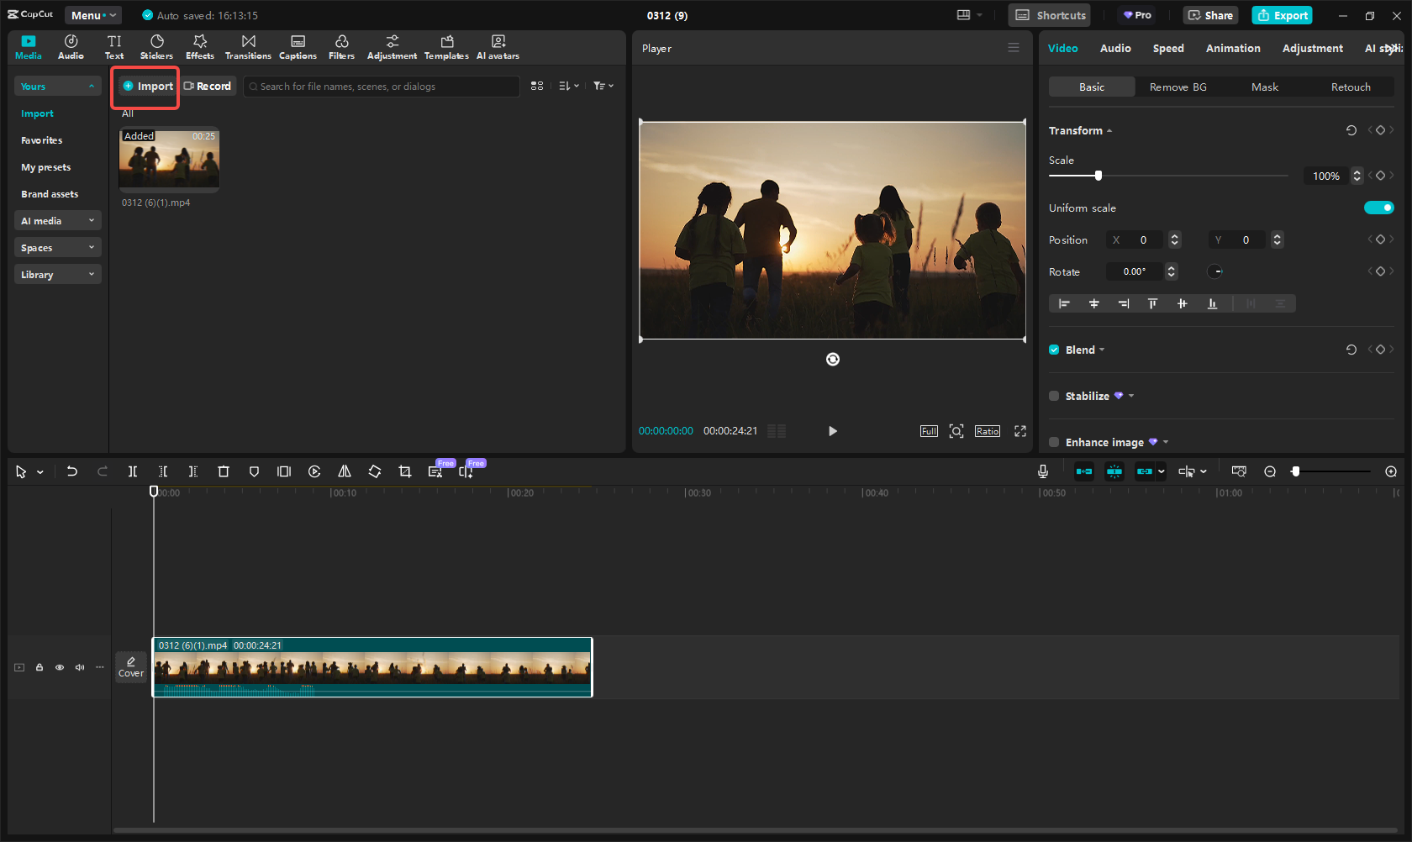Click the Scale slider handle
1412x842 pixels.
pyautogui.click(x=1099, y=176)
